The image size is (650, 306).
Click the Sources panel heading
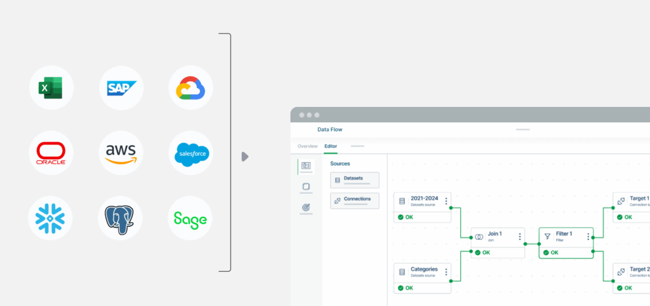coord(340,163)
